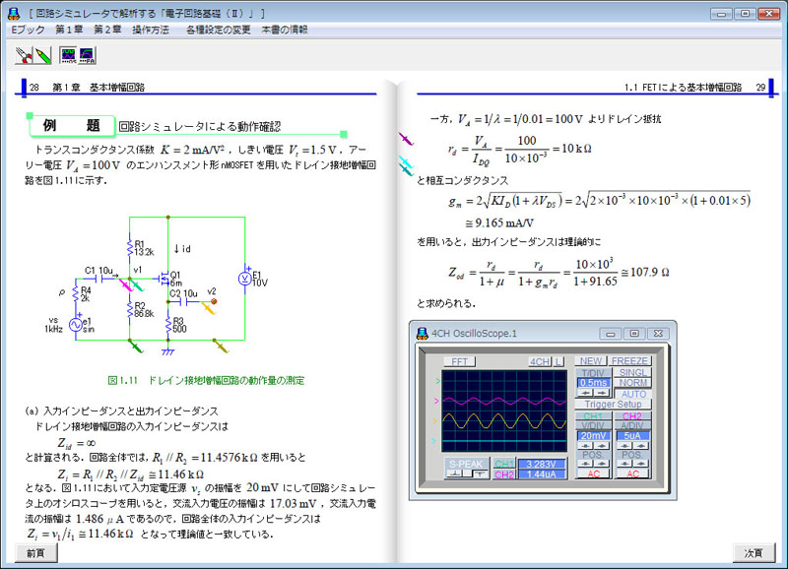Image resolution: width=788 pixels, height=569 pixels.
Task: Select the green pencil tool
Action: [x=43, y=55]
